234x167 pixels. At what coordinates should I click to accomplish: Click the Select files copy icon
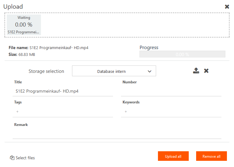(12, 158)
